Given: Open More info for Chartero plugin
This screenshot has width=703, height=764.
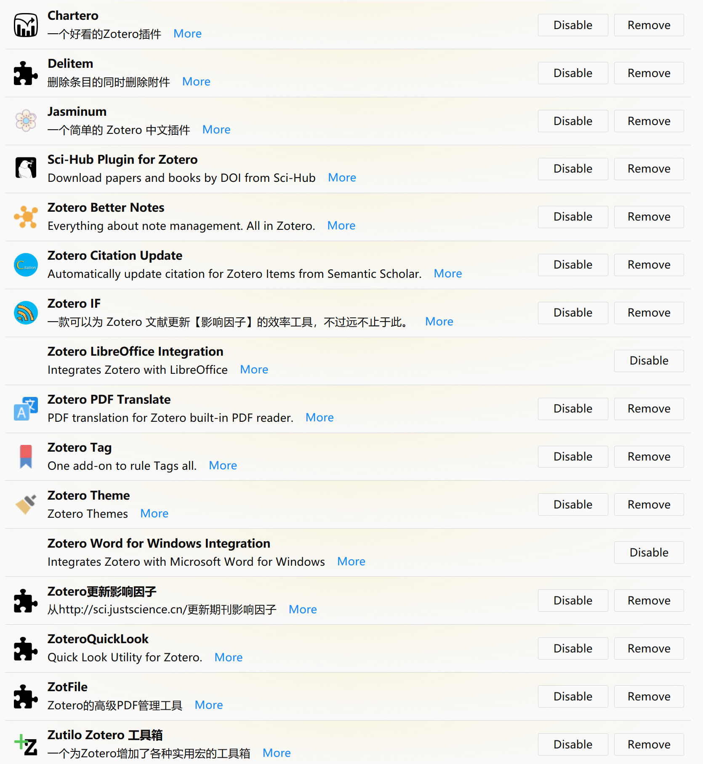Looking at the screenshot, I should (187, 34).
